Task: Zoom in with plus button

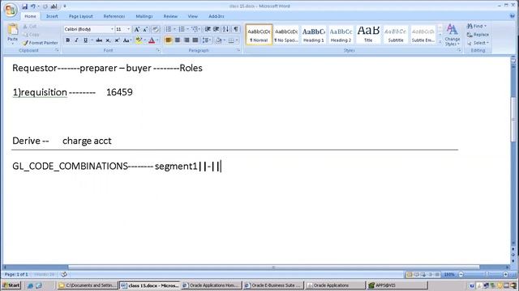Action: point(505,274)
